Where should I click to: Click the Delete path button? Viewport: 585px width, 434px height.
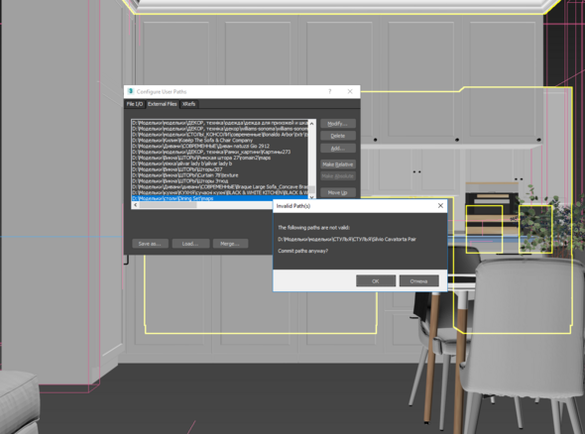tap(338, 136)
